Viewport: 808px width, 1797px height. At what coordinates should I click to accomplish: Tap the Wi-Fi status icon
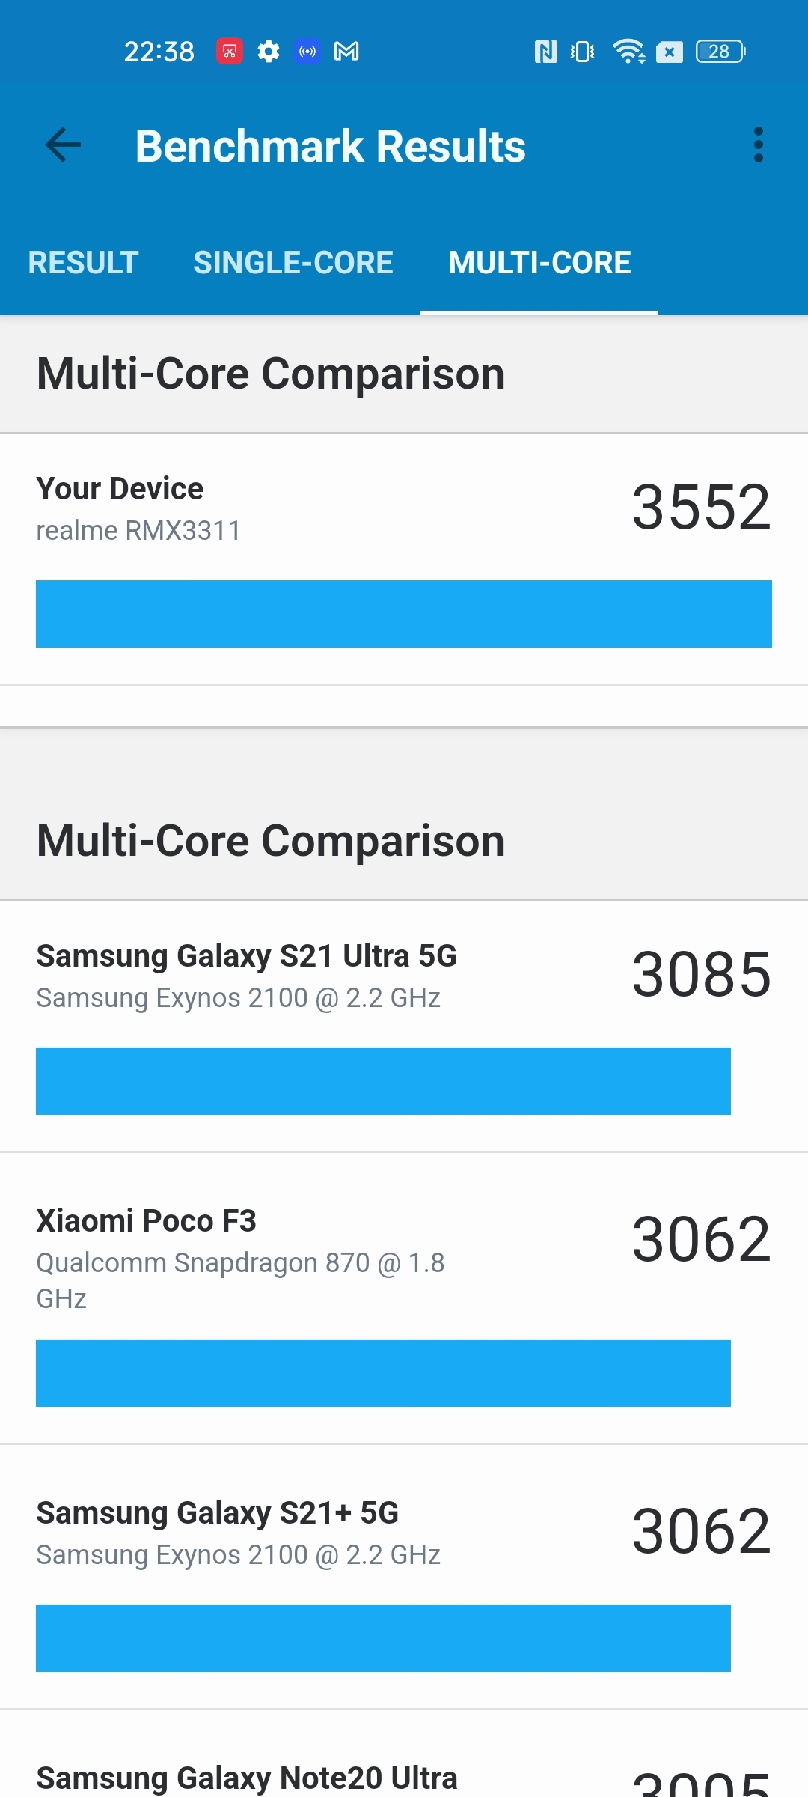pyautogui.click(x=628, y=52)
